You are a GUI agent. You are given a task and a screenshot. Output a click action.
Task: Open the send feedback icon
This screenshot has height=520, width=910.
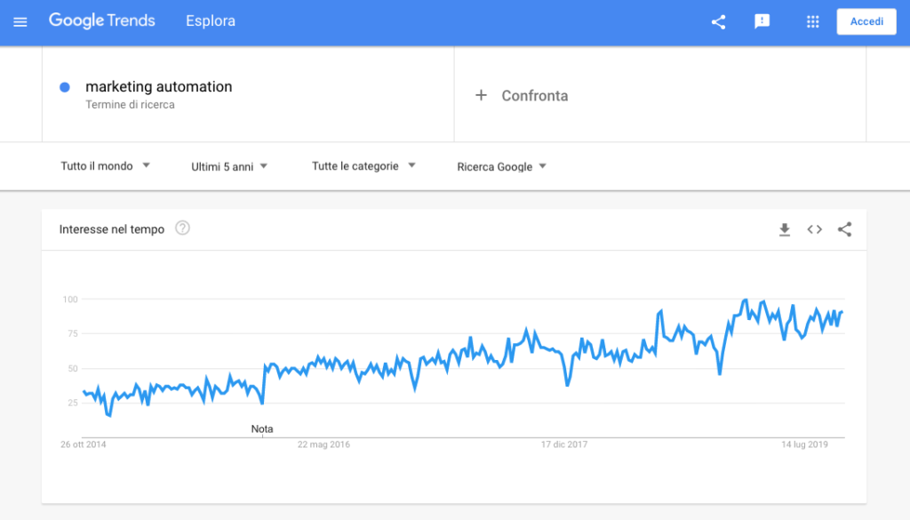coord(762,21)
